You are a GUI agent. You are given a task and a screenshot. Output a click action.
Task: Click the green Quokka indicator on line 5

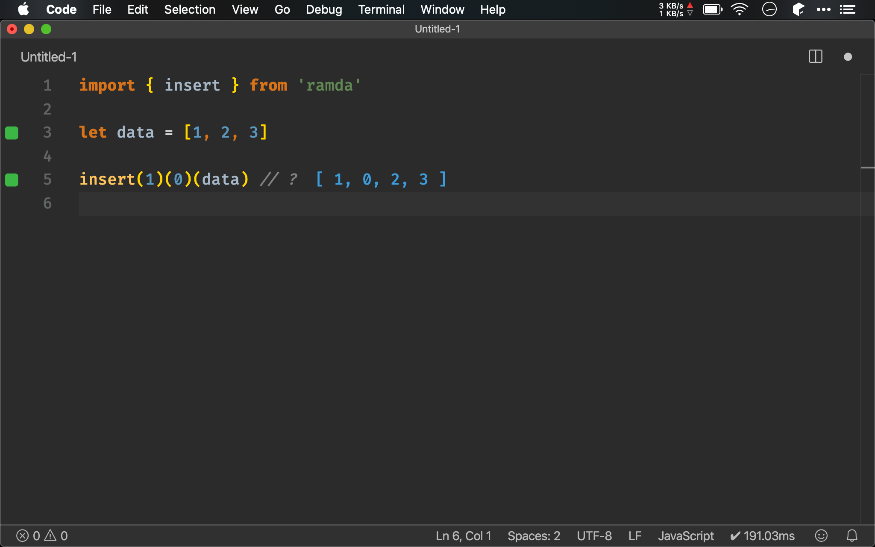coord(12,180)
